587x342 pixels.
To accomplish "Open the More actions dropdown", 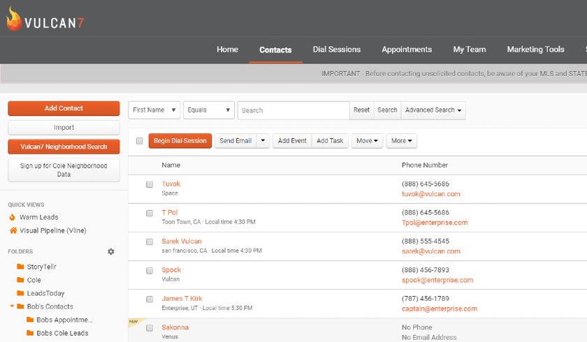I will (x=401, y=140).
